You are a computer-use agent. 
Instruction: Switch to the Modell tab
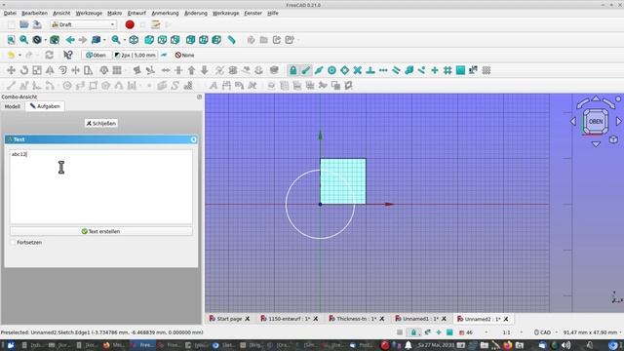pos(13,106)
